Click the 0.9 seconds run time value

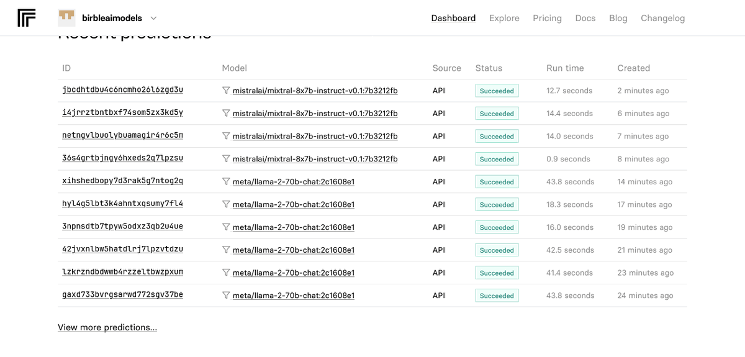(x=568, y=159)
